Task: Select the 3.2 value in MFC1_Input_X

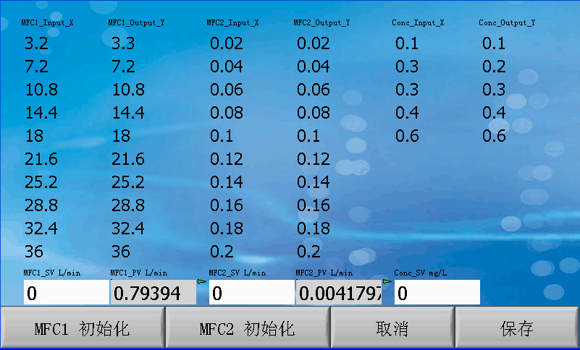Action: click(36, 44)
